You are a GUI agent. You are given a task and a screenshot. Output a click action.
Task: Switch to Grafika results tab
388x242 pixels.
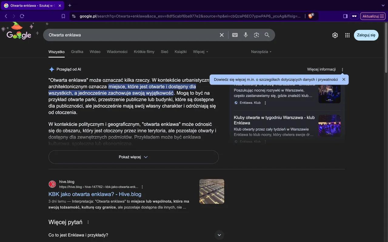point(77,52)
